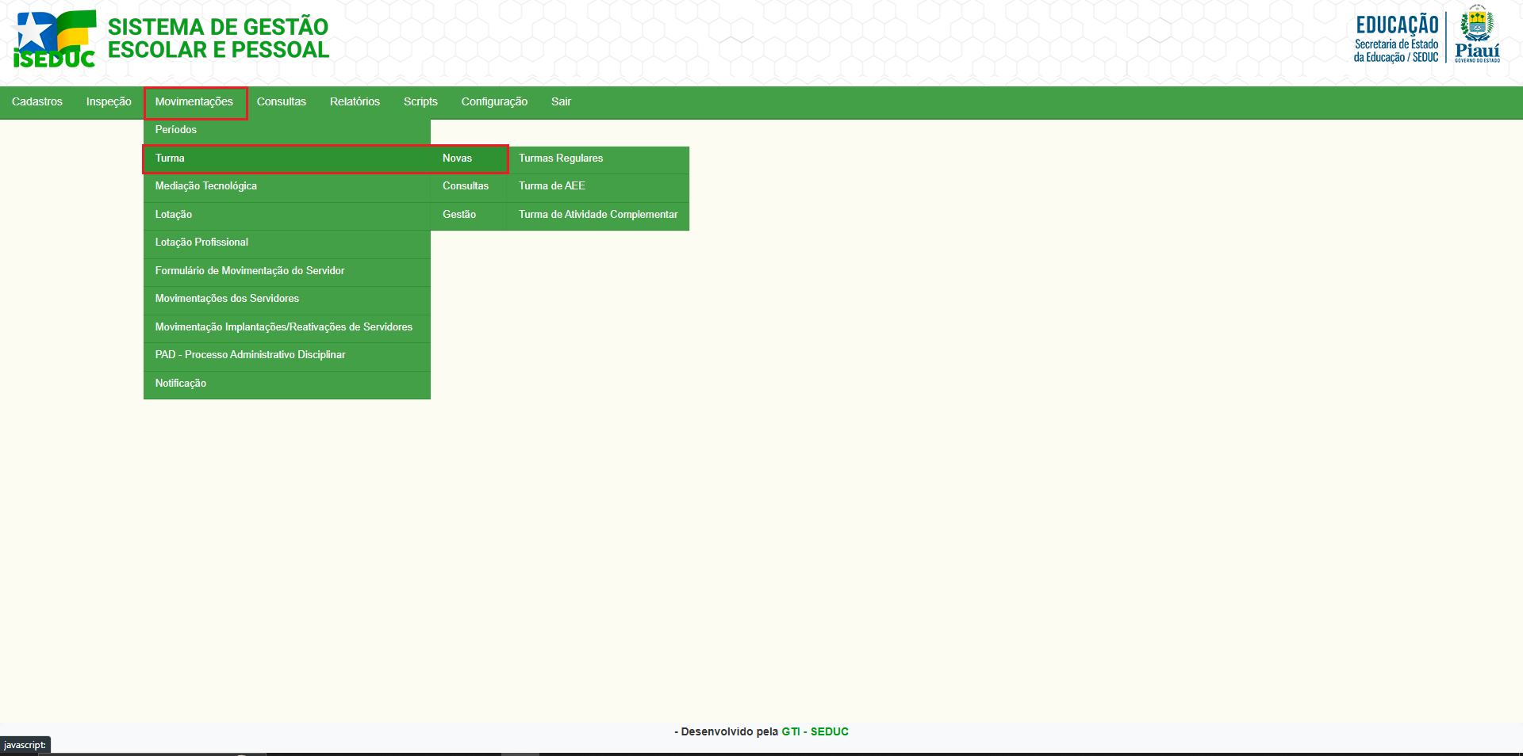
Task: Select Períodos from the dropdown
Action: (x=176, y=130)
